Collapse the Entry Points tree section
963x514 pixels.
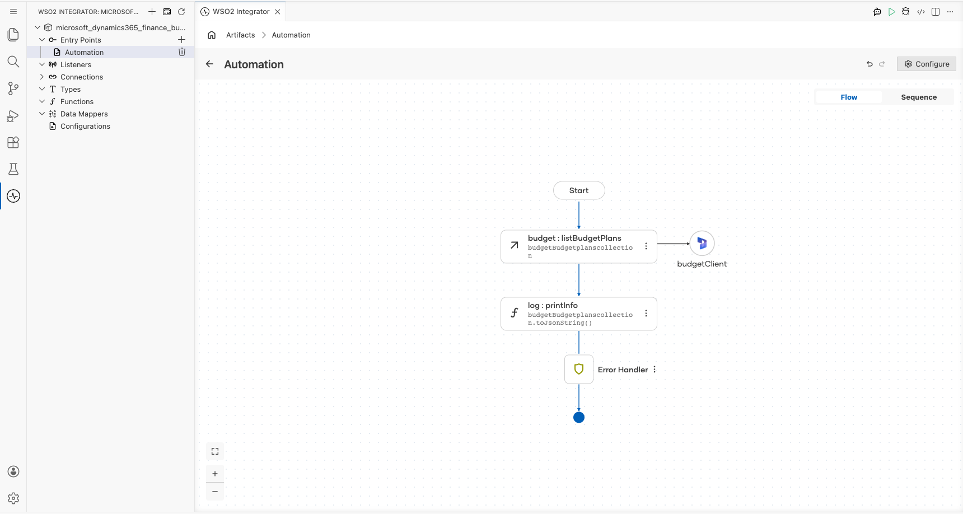(42, 40)
